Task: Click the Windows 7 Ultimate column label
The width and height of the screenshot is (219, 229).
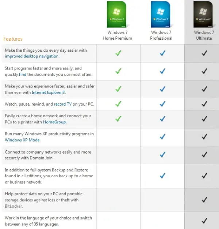Action: (204, 35)
